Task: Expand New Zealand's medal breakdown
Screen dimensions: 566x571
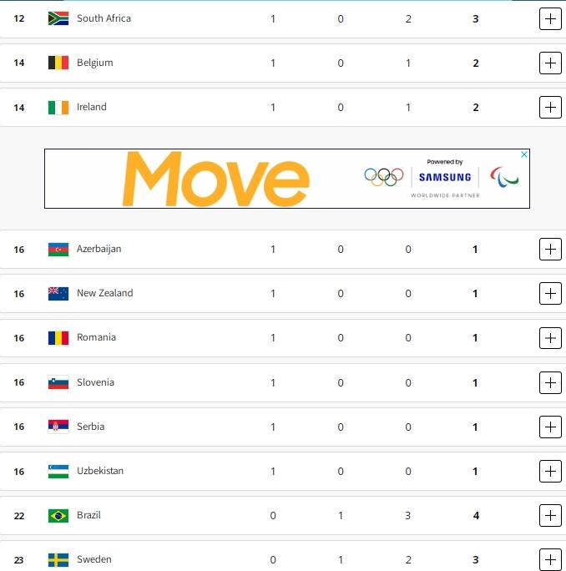Action: pos(550,293)
